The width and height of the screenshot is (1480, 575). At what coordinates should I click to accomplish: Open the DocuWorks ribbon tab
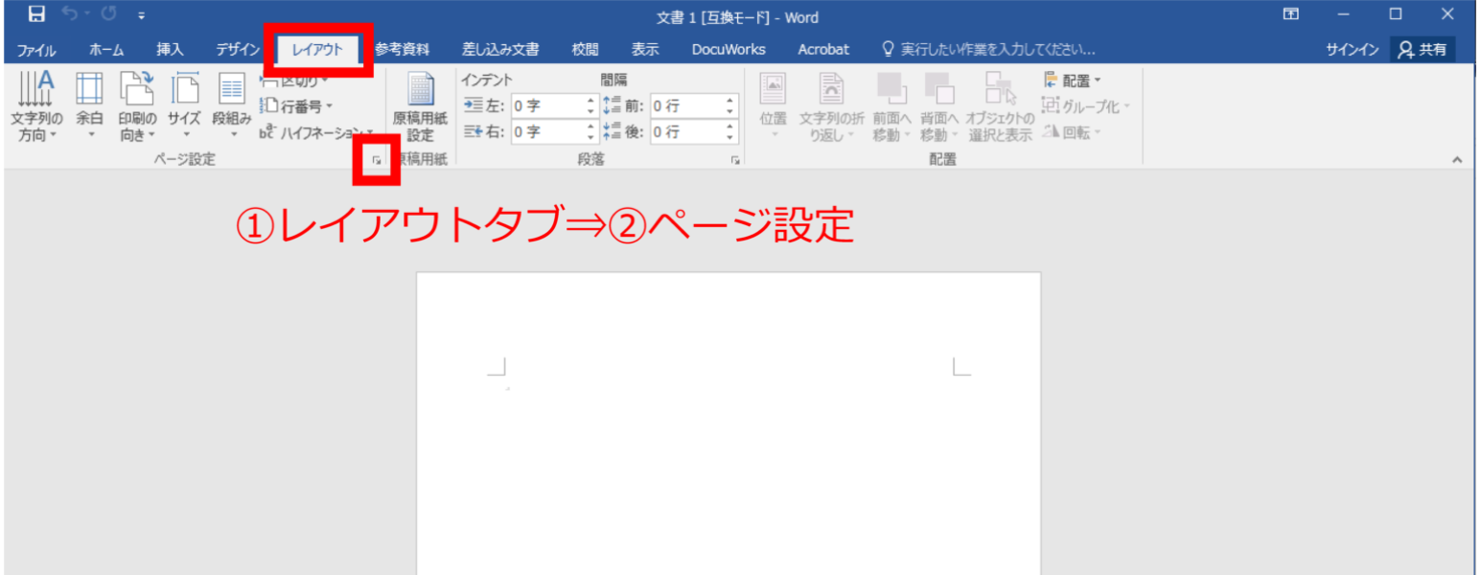[x=728, y=49]
